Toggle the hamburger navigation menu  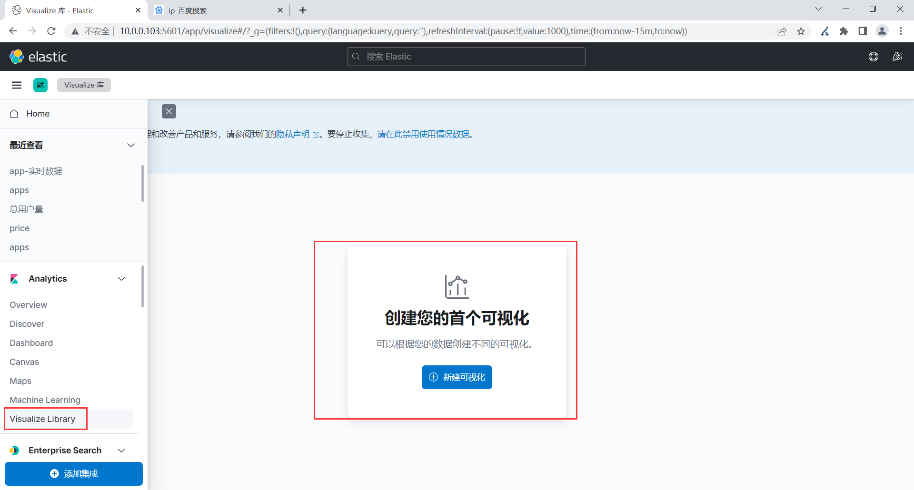(x=17, y=85)
